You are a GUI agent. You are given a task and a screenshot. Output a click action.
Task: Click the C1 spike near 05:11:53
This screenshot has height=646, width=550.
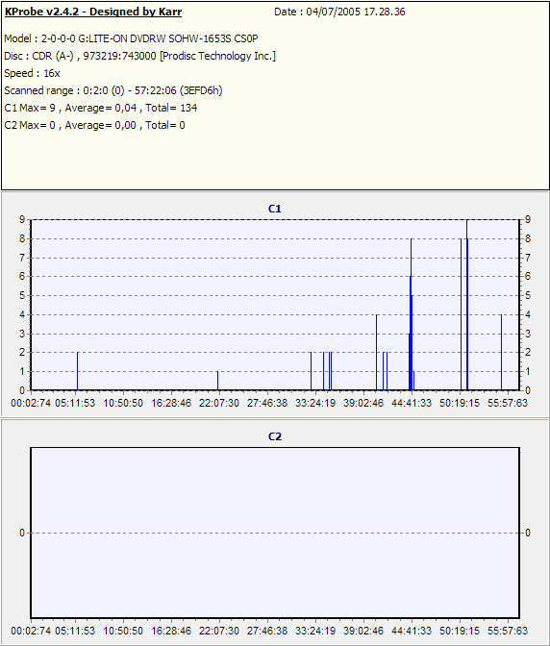(x=78, y=371)
